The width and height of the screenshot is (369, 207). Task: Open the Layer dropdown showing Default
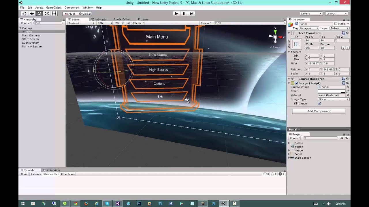(339, 28)
